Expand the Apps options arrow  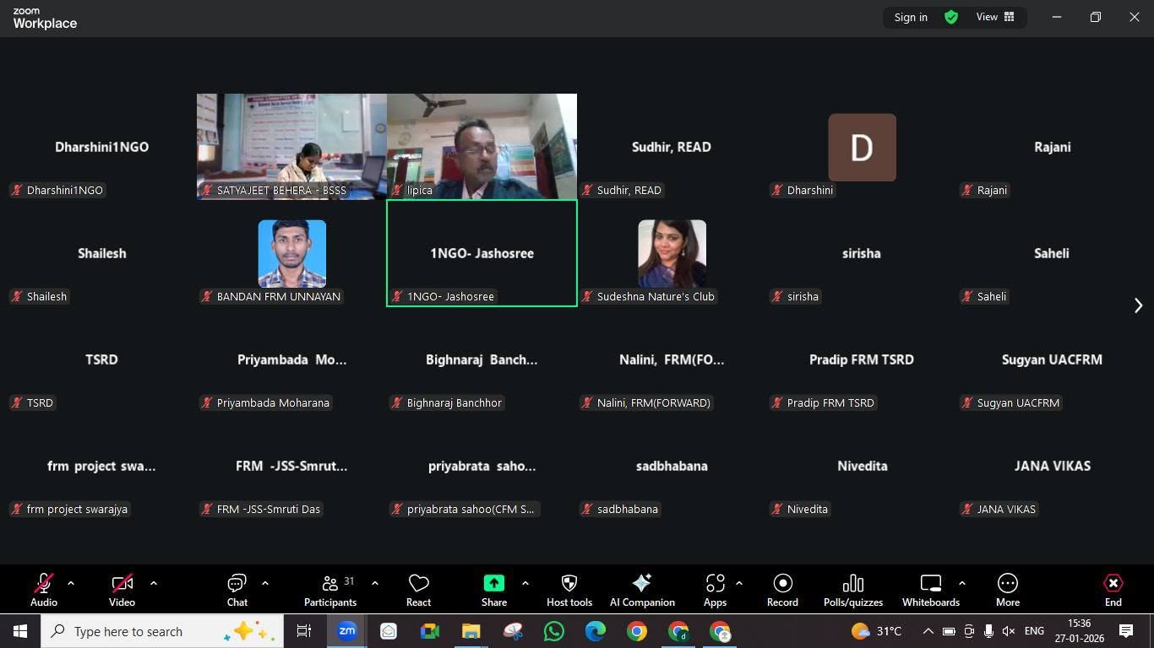coord(738,583)
